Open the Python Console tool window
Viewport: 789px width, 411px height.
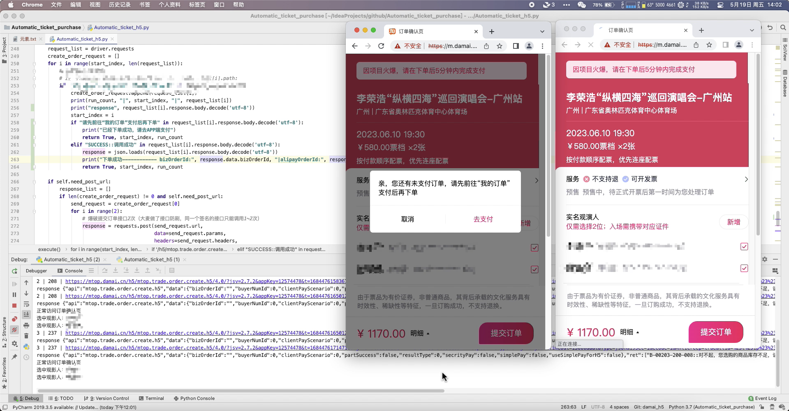pos(194,398)
